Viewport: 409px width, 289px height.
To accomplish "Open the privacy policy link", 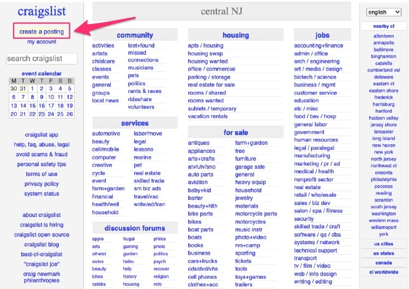I will 41,184.
